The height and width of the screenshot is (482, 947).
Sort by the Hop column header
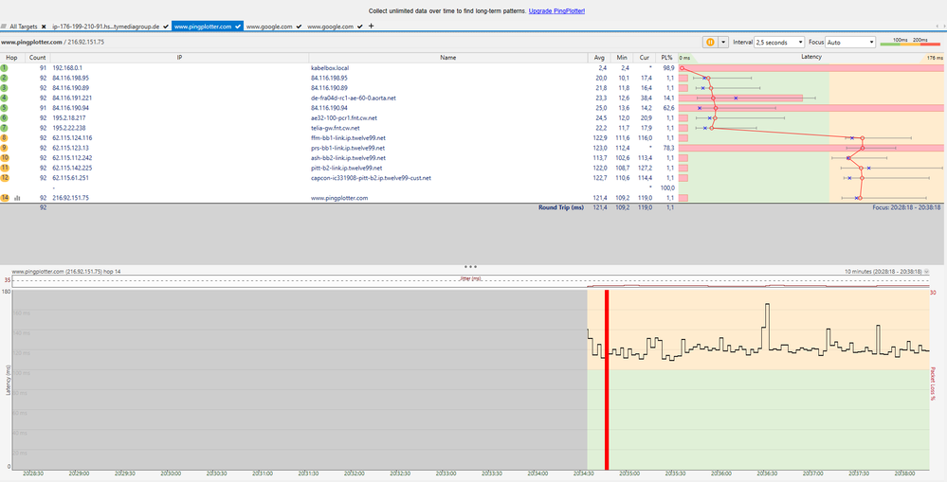point(11,58)
